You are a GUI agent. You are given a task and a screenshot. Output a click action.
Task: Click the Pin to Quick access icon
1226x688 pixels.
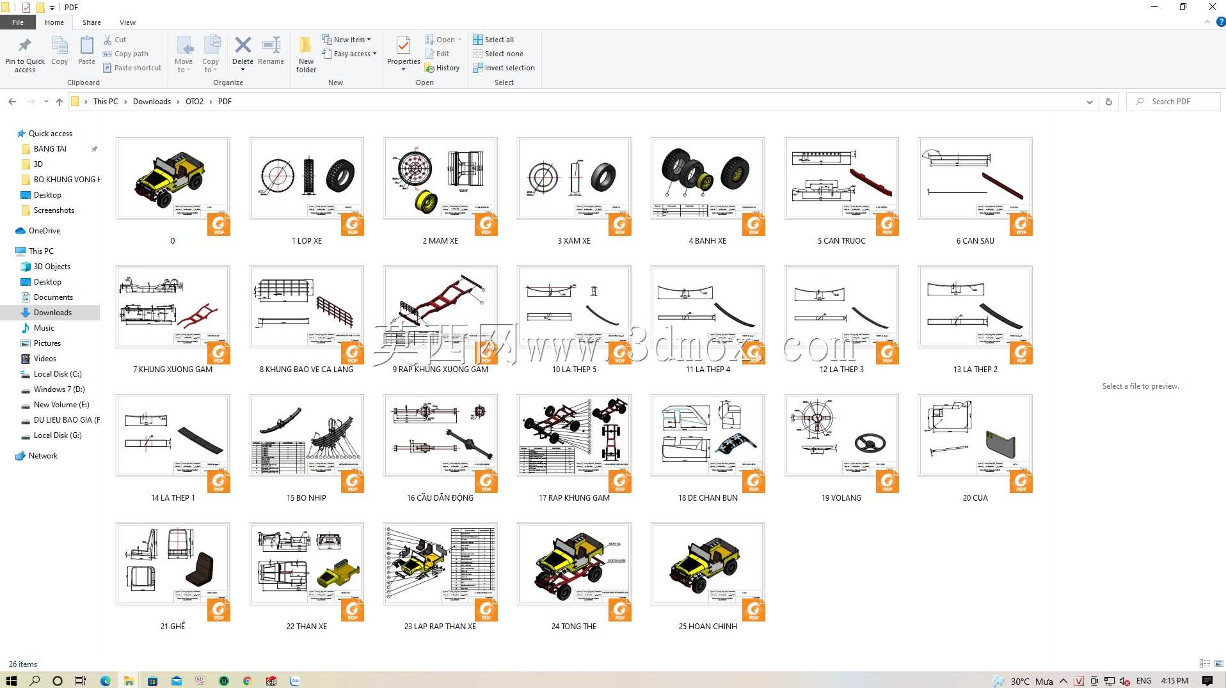click(x=25, y=45)
